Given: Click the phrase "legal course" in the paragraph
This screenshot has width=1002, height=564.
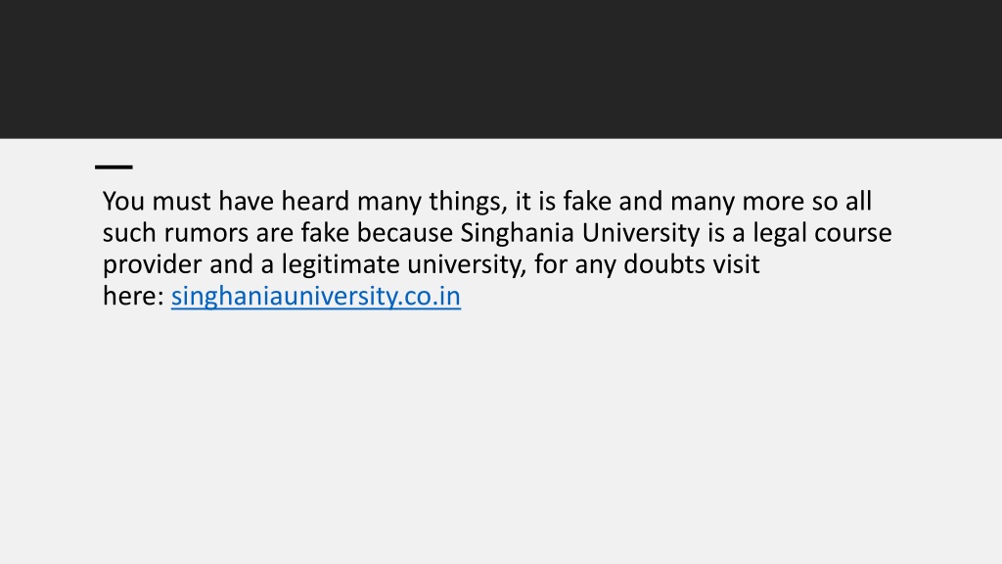Looking at the screenshot, I should point(822,233).
